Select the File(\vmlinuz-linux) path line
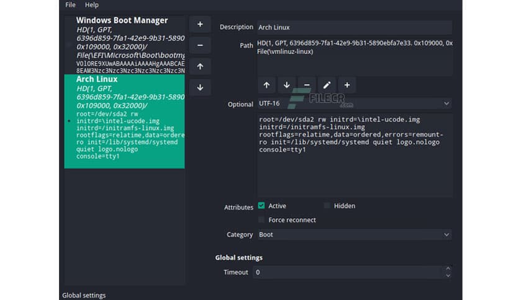519x300 pixels. coord(285,51)
